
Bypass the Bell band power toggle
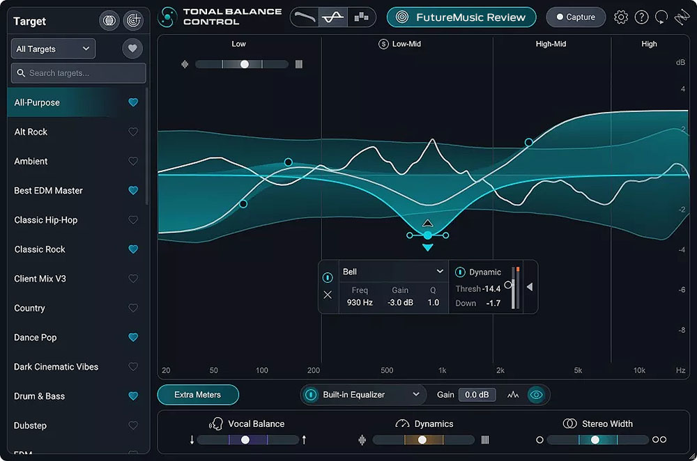pos(328,279)
